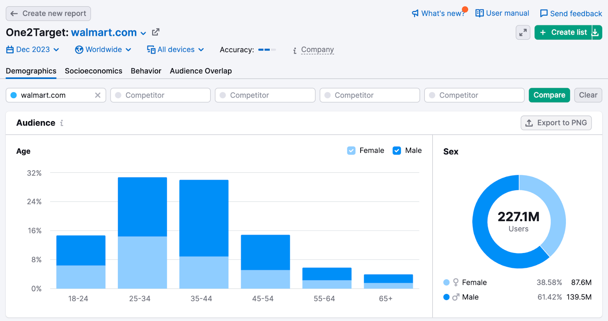Click the Create new report button
The height and width of the screenshot is (321, 608).
[48, 14]
